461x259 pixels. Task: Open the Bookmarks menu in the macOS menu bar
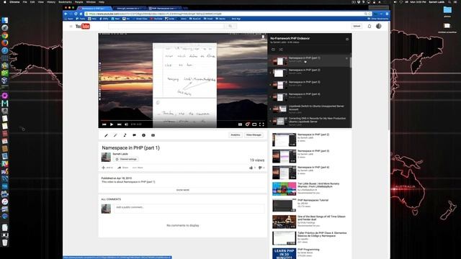pyautogui.click(x=65, y=1)
